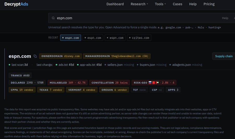Viewport: 235px width, 139px height.
Task: Click the grey dot before sellers.json
Action: (105, 65)
